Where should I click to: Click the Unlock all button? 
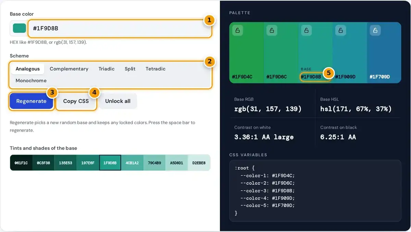(118, 101)
